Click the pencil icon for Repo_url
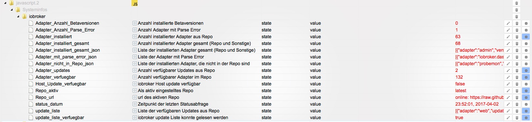The width and height of the screenshot is (532, 122). 508,97
